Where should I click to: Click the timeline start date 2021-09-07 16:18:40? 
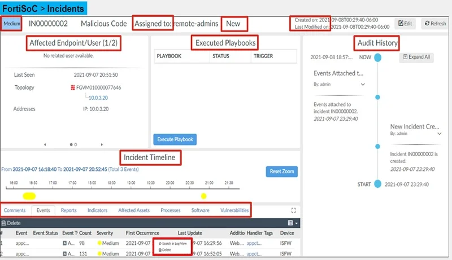[34, 169]
